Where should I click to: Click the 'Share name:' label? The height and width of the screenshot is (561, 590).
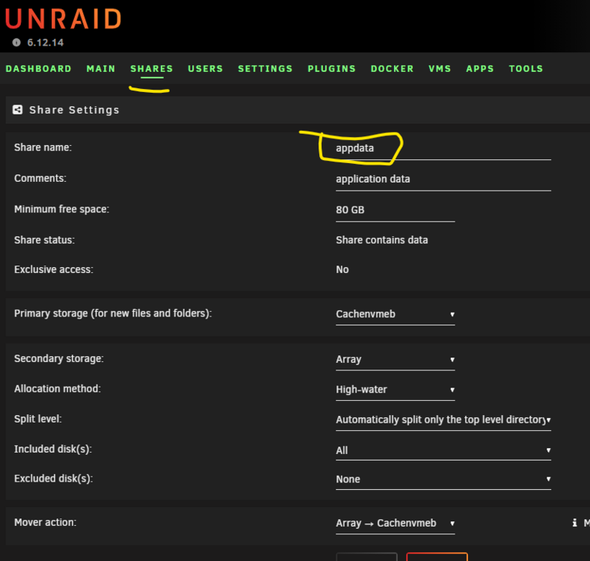pyautogui.click(x=43, y=147)
